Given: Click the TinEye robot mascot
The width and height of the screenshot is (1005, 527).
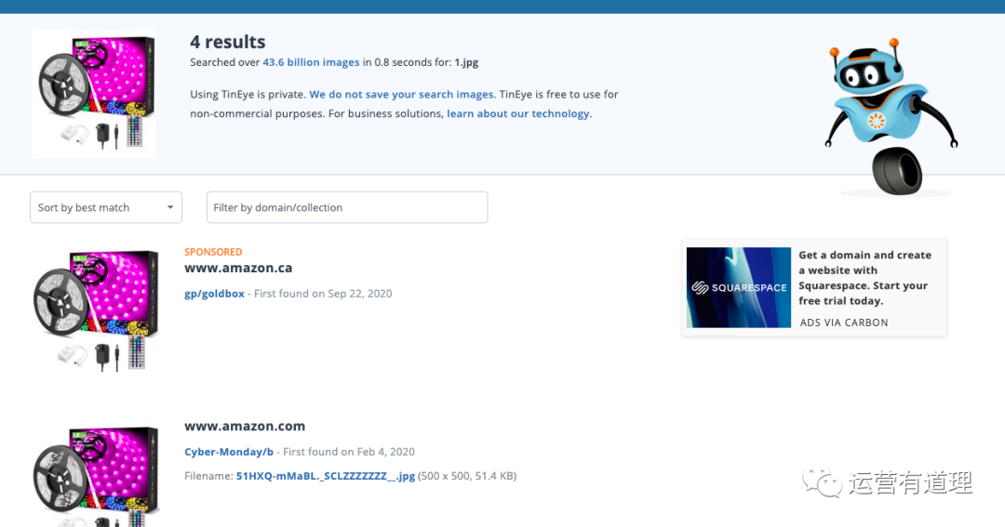Looking at the screenshot, I should (891, 117).
